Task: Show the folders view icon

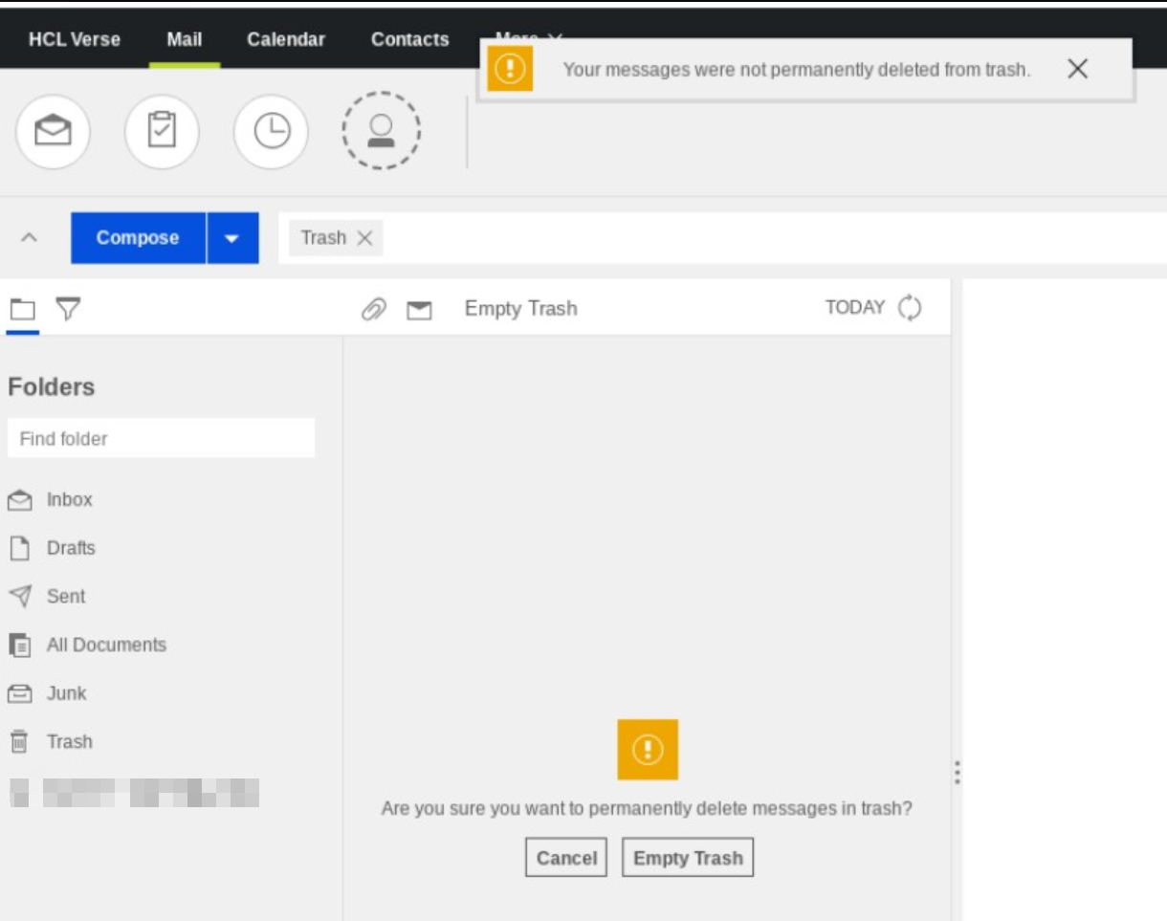Action: tap(22, 309)
